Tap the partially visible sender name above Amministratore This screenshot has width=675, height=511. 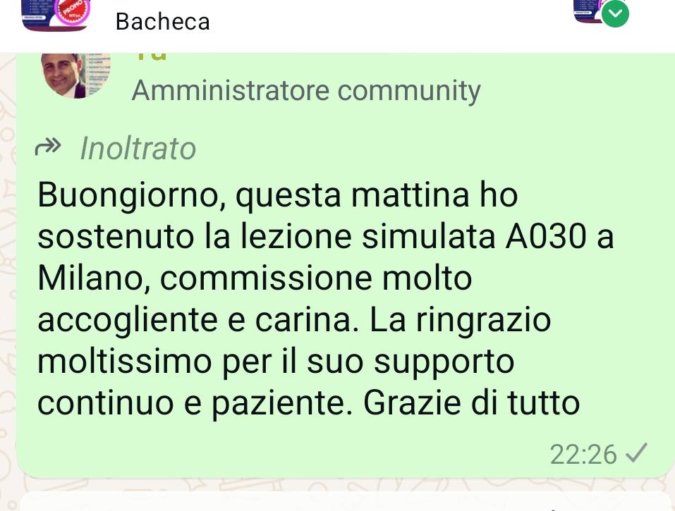tap(152, 57)
